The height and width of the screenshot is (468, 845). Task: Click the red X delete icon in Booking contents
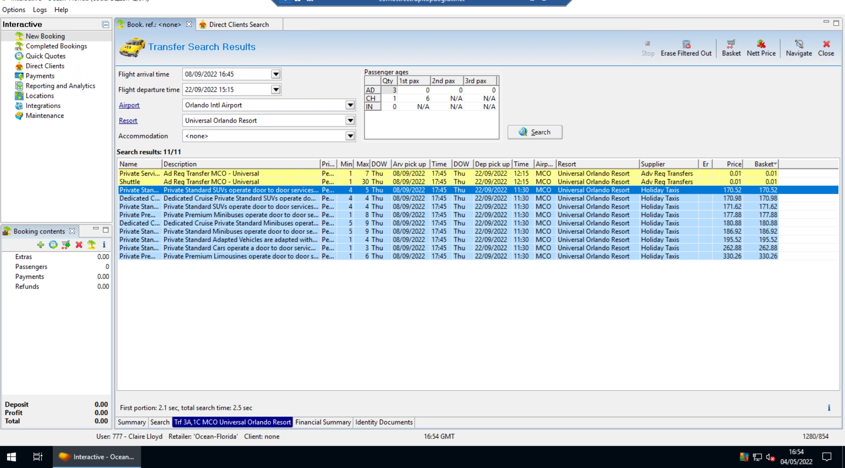coord(79,245)
